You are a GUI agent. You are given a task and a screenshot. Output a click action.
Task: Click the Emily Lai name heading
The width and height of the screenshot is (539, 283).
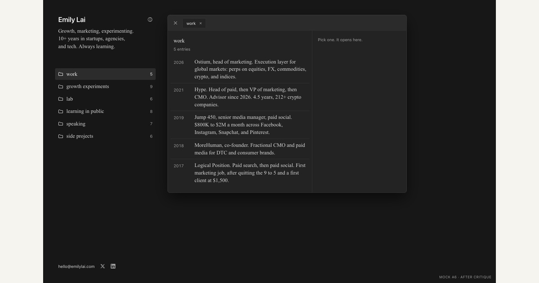coord(72,20)
